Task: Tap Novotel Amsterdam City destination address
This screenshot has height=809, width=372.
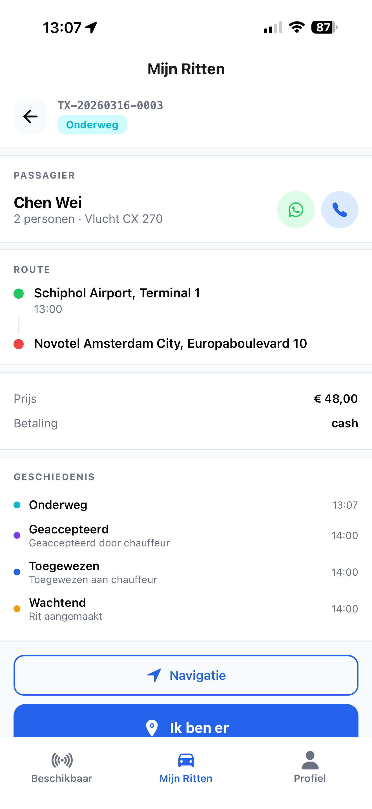Action: click(170, 344)
